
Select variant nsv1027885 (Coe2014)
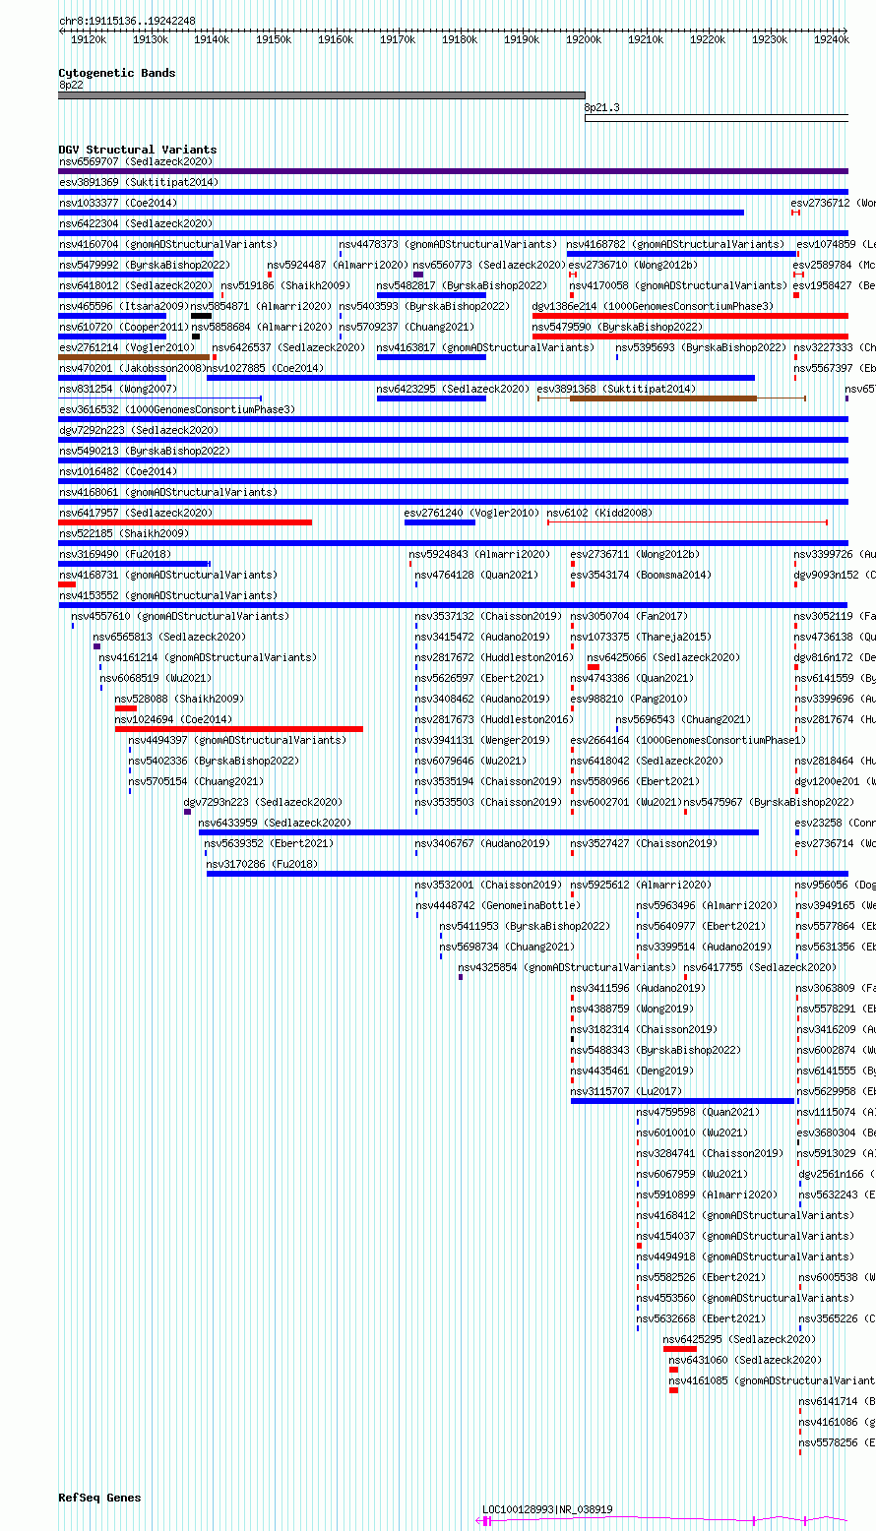(x=265, y=368)
